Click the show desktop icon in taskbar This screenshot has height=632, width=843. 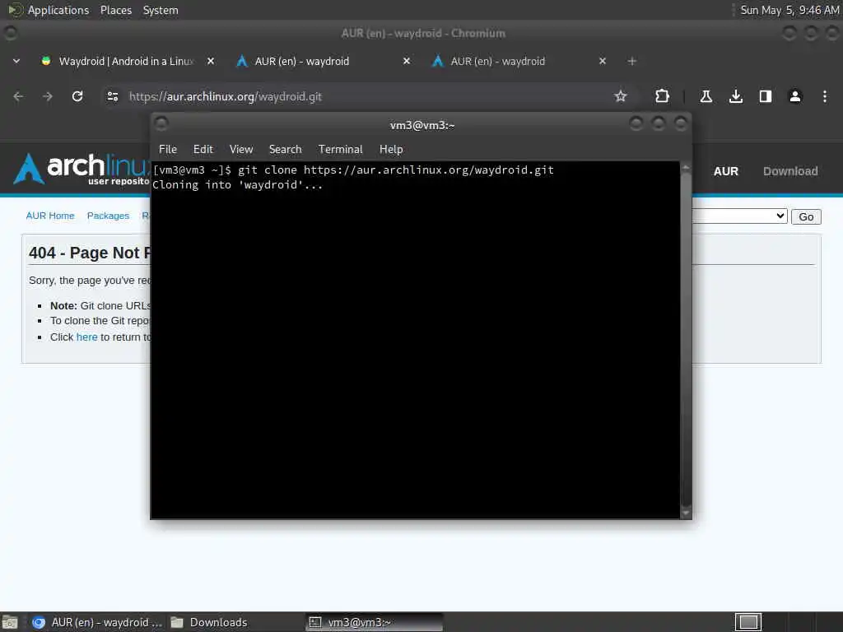(10, 622)
